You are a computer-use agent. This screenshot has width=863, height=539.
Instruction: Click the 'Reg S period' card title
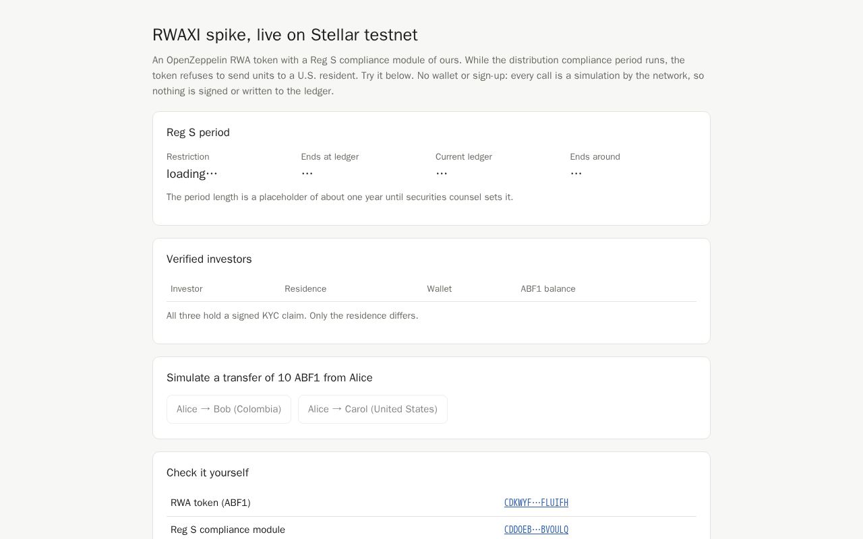click(198, 133)
